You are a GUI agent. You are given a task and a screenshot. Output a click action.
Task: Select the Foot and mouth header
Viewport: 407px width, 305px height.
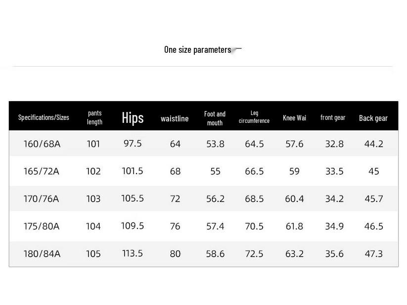point(215,118)
